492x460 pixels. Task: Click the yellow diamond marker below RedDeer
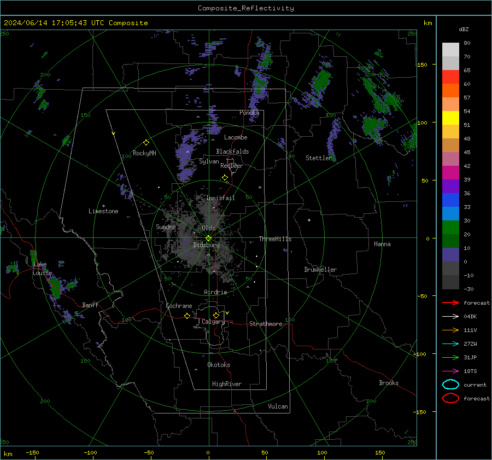[225, 178]
